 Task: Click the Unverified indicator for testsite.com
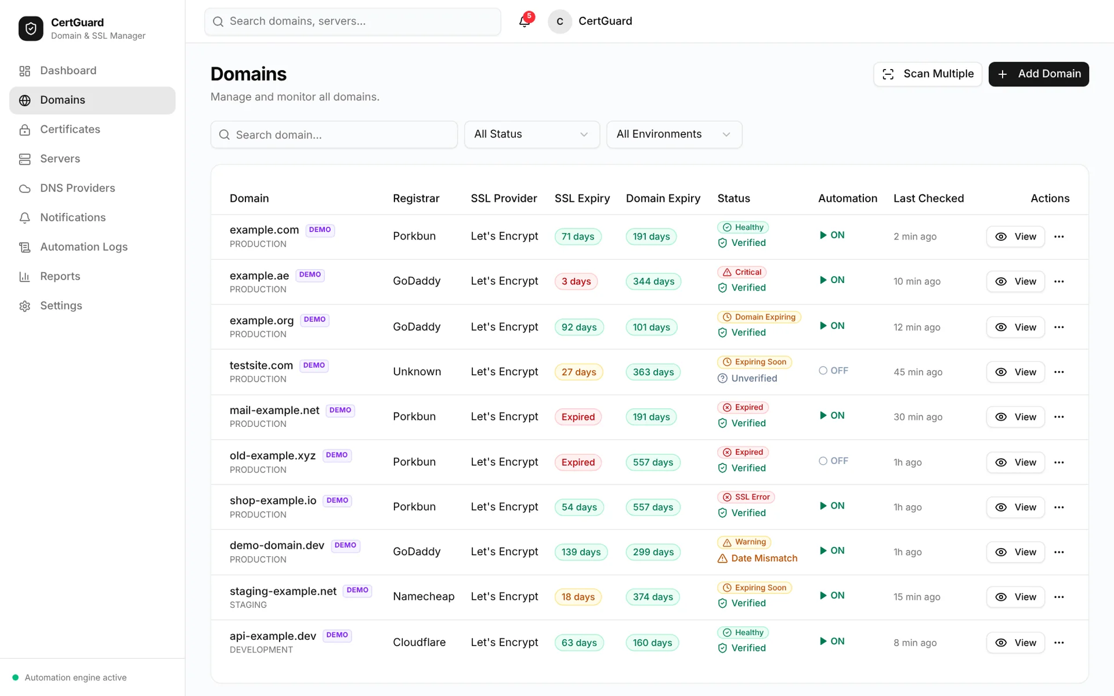pyautogui.click(x=747, y=378)
